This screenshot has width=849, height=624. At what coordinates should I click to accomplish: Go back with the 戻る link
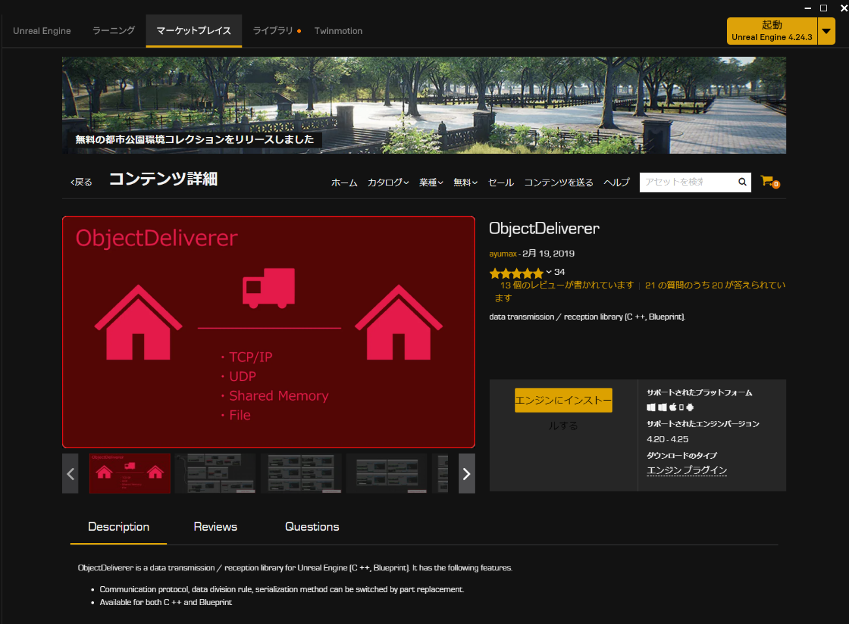pyautogui.click(x=82, y=182)
